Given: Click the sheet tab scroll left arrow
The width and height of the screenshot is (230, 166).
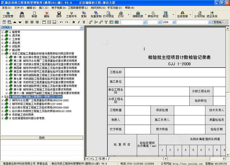Looking at the screenshot, I should [x=87, y=159].
